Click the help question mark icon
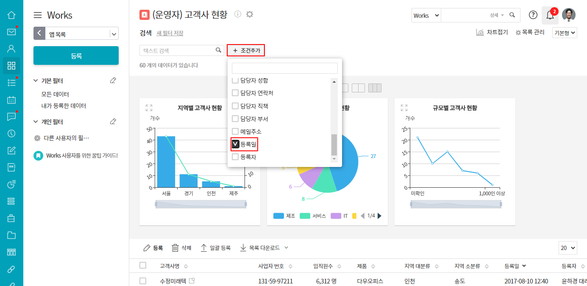 533,15
